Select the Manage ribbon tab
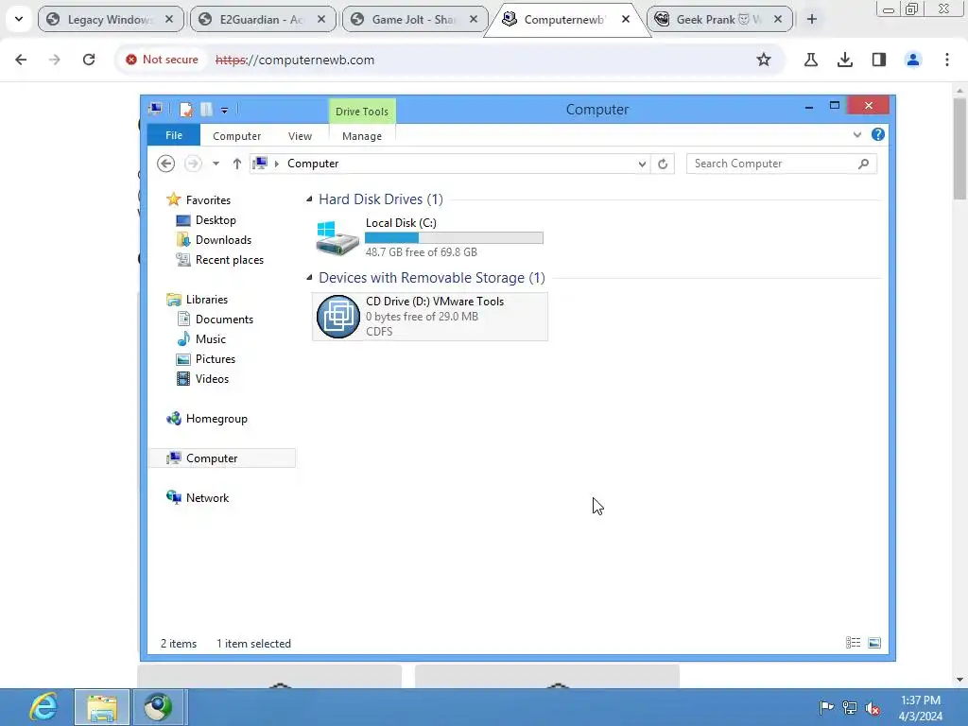Image resolution: width=968 pixels, height=726 pixels. click(362, 136)
